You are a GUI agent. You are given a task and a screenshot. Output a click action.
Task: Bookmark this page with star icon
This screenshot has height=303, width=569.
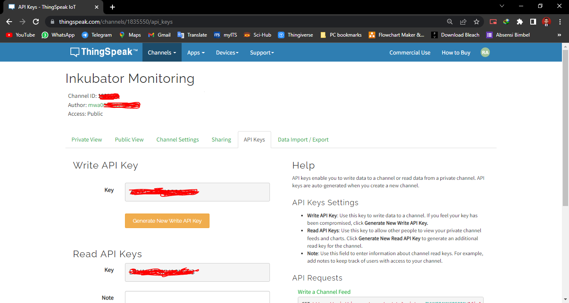tap(477, 22)
